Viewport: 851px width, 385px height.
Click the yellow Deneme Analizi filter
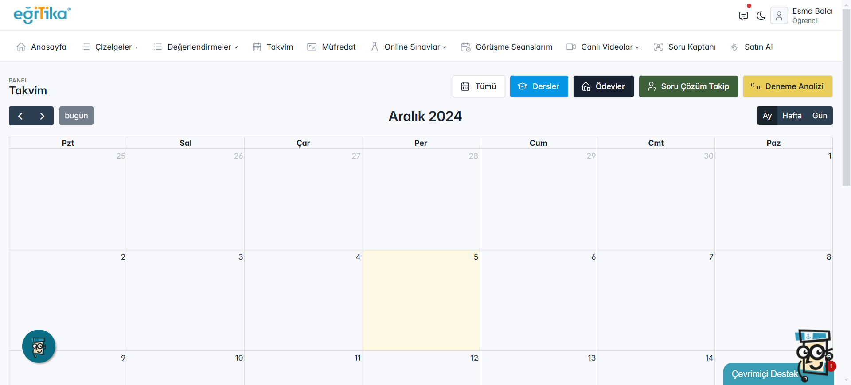coord(788,86)
